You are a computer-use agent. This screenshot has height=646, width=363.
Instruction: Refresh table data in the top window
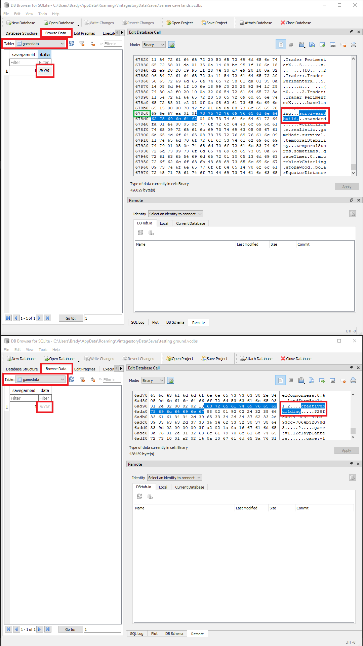[71, 44]
